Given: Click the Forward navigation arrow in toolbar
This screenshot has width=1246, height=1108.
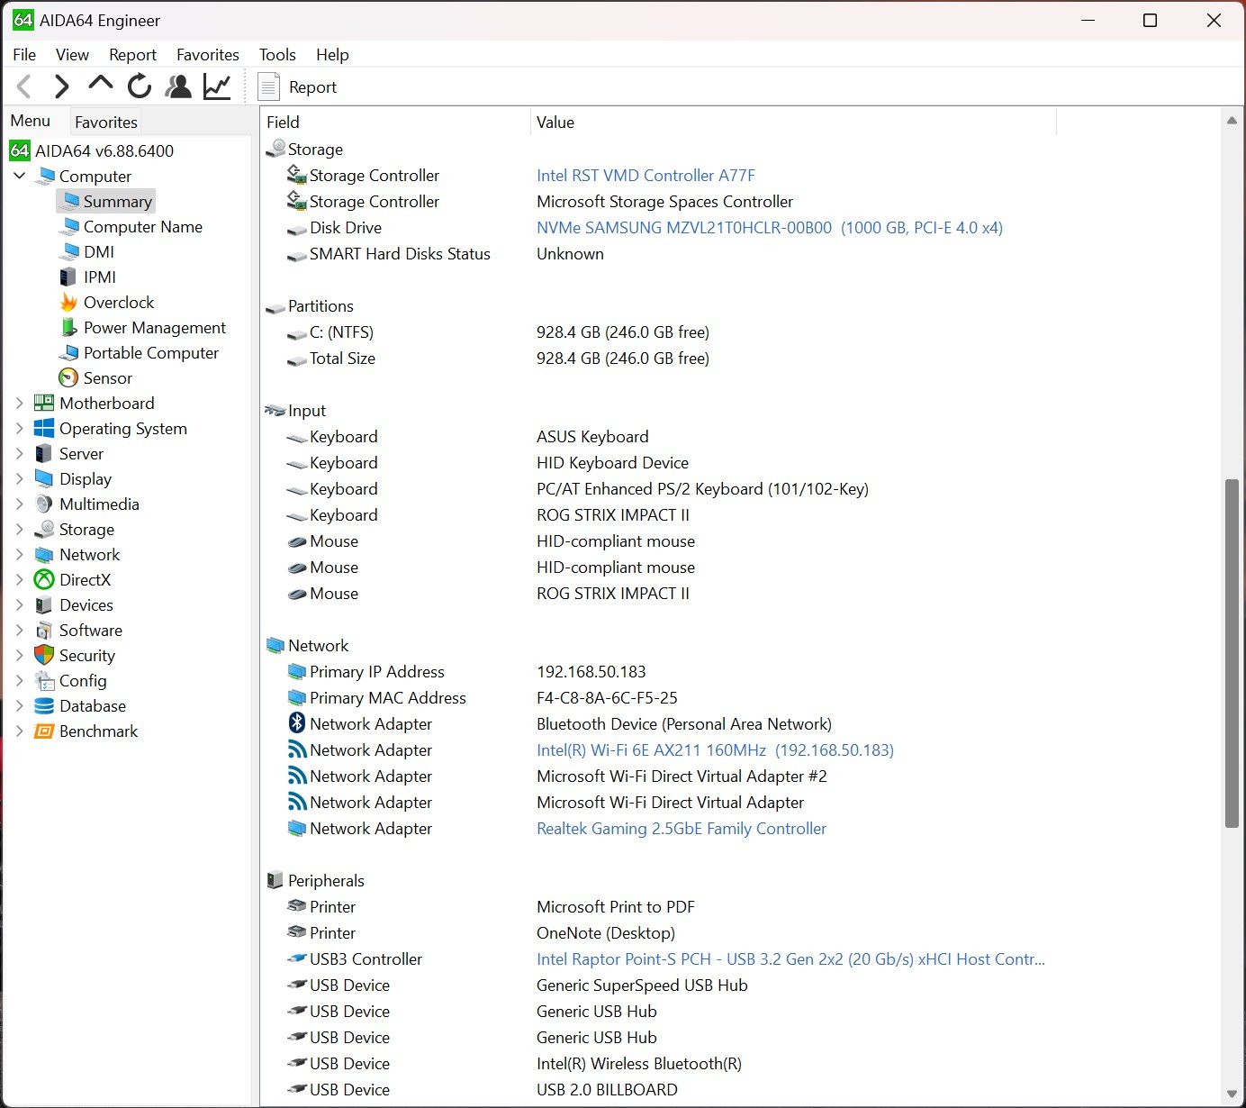Looking at the screenshot, I should (x=61, y=86).
